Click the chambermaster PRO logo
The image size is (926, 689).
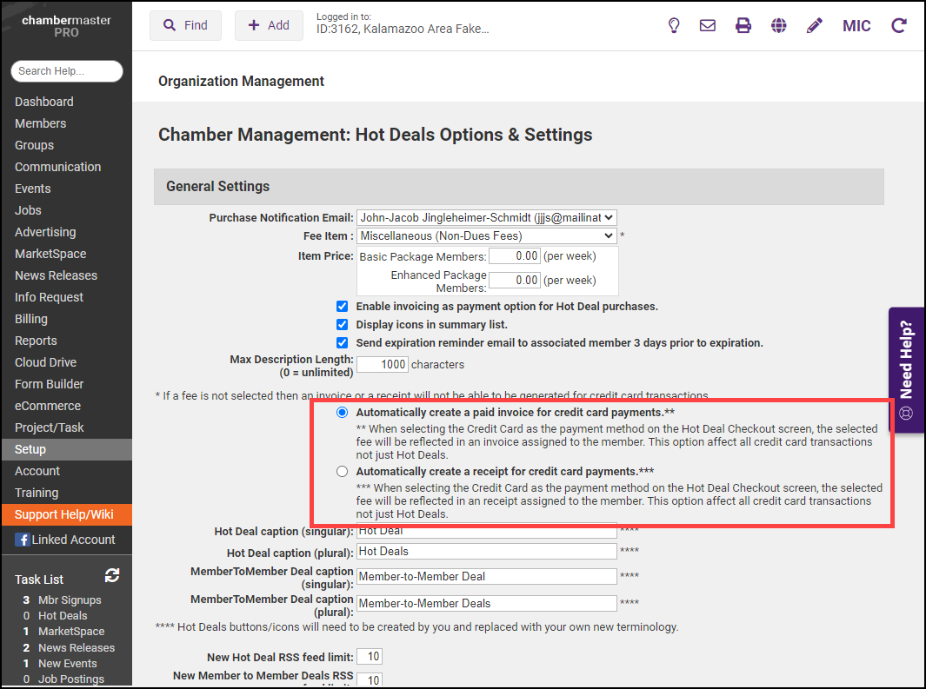[x=66, y=26]
